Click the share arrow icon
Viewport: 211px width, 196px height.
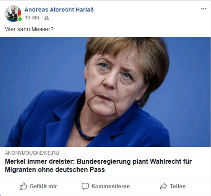click(x=163, y=186)
